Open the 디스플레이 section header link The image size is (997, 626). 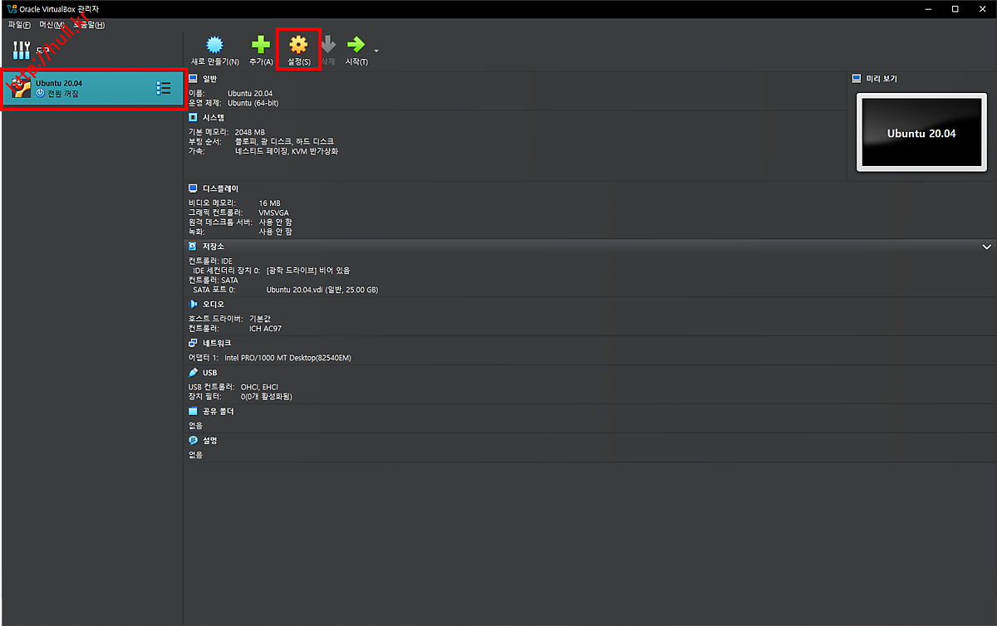point(220,188)
